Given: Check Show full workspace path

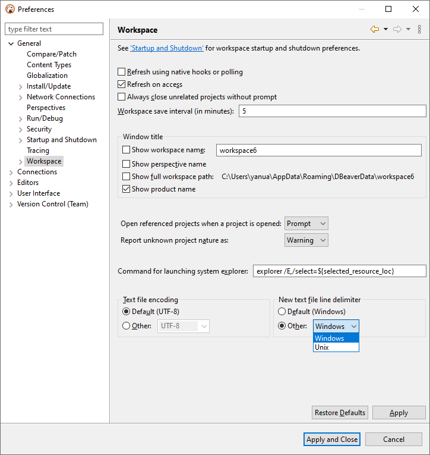Looking at the screenshot, I should coord(126,177).
